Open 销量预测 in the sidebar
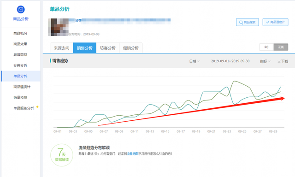Viewport: 295px width, 177px height. click(x=20, y=98)
